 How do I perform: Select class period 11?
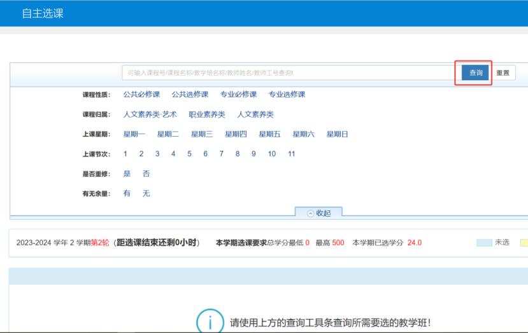291,154
